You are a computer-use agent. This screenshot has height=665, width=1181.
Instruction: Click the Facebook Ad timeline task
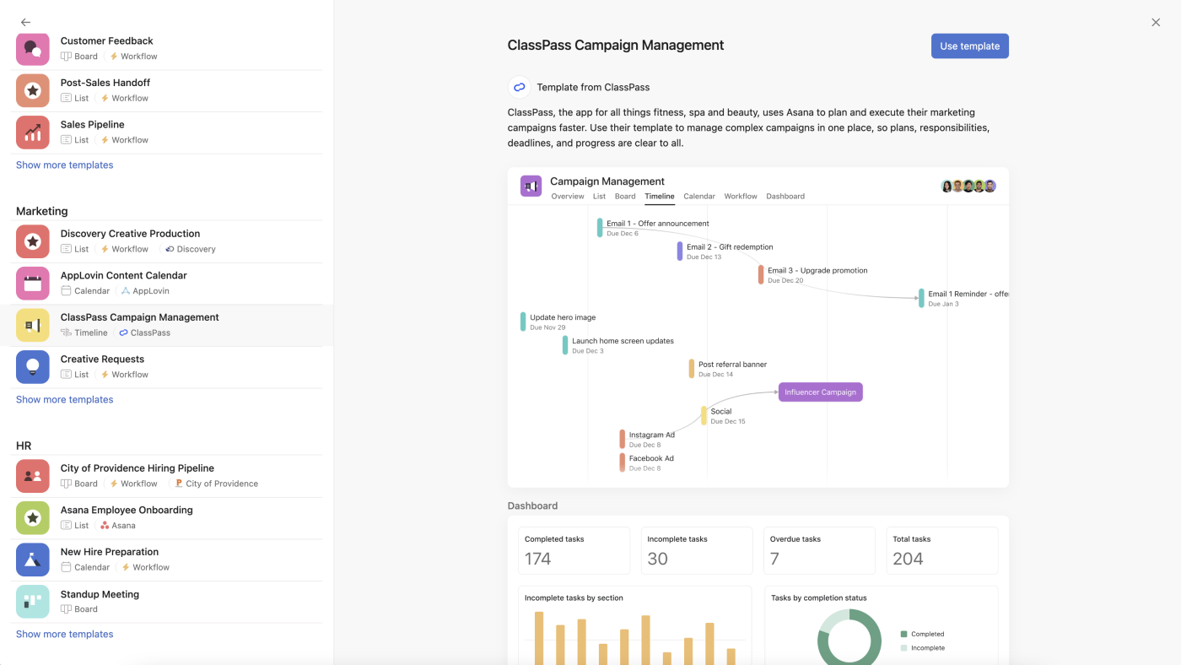pyautogui.click(x=647, y=463)
